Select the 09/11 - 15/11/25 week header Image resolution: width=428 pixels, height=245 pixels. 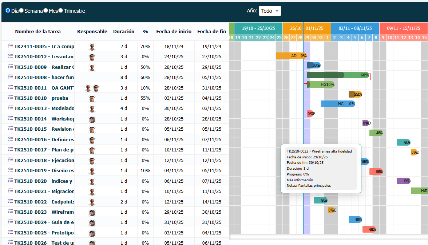tap(403, 28)
